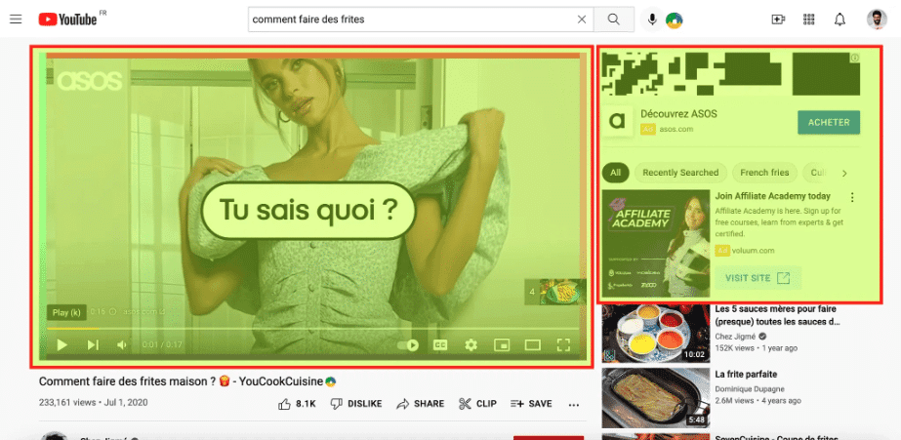The image size is (901, 440).
Task: Toggle subtitles with CC button
Action: [440, 344]
